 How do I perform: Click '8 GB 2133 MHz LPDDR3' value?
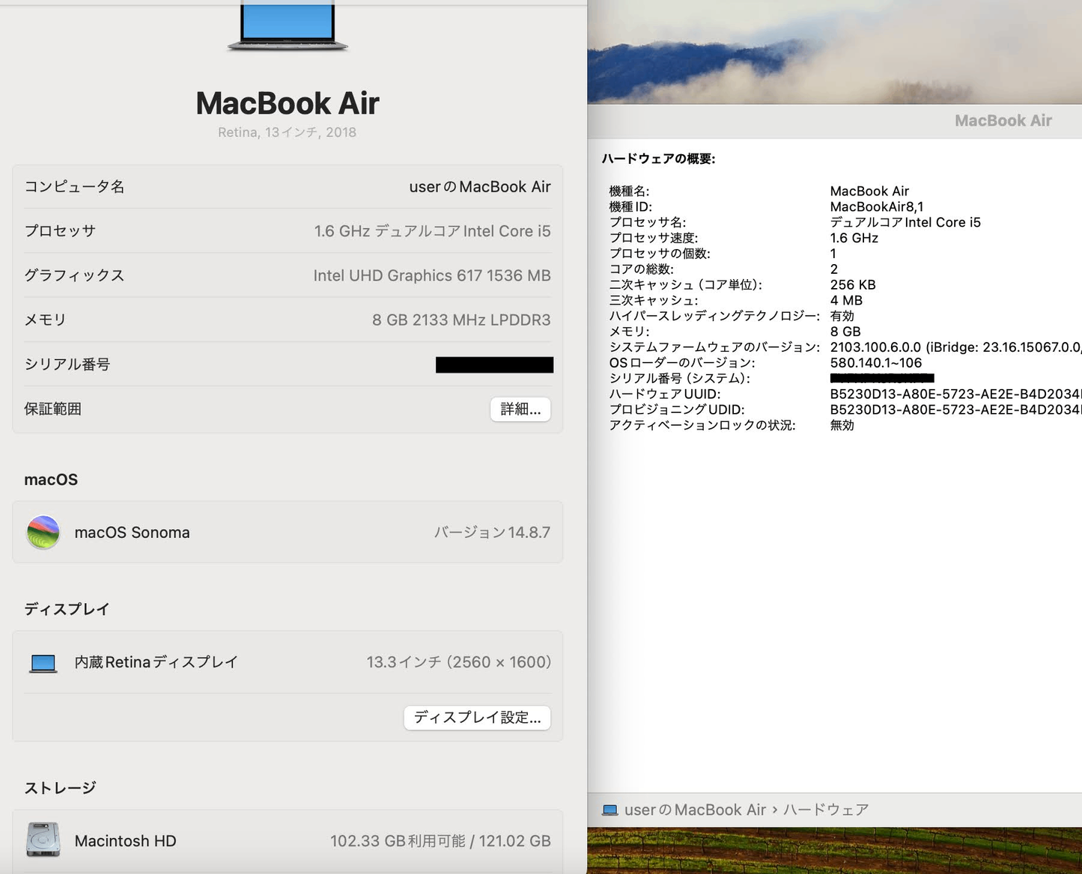[461, 320]
